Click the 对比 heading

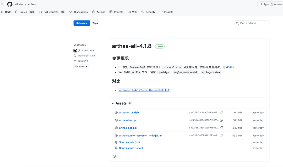[116, 81]
